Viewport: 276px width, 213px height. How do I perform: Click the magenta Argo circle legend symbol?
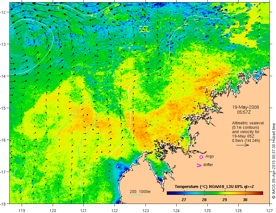click(x=201, y=157)
